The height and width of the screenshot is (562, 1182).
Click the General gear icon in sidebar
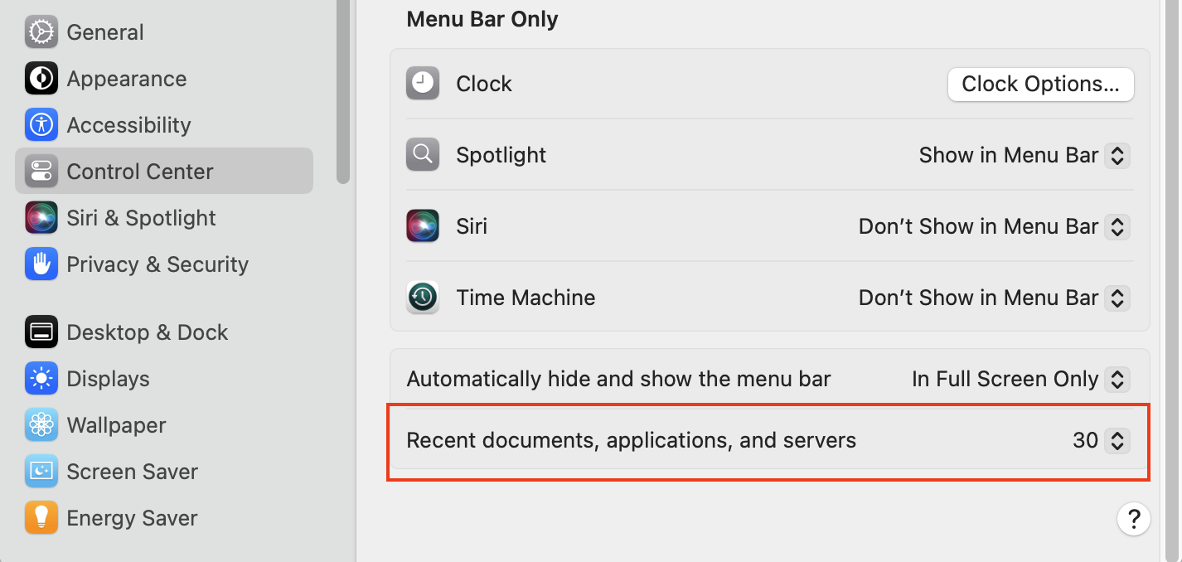coord(41,32)
